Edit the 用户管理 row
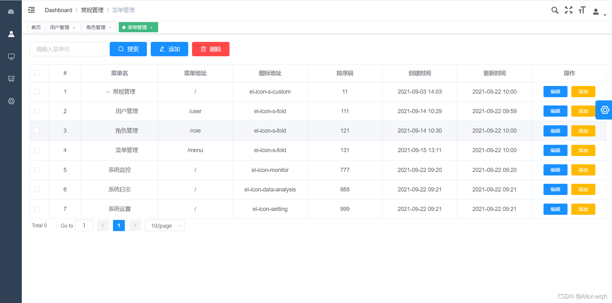 pos(555,111)
